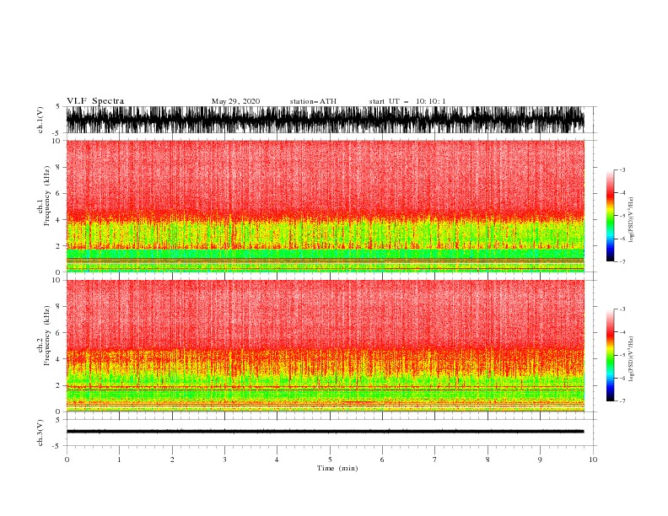Click the ch.3 waveform trace
The image size is (668, 516).
point(325,432)
